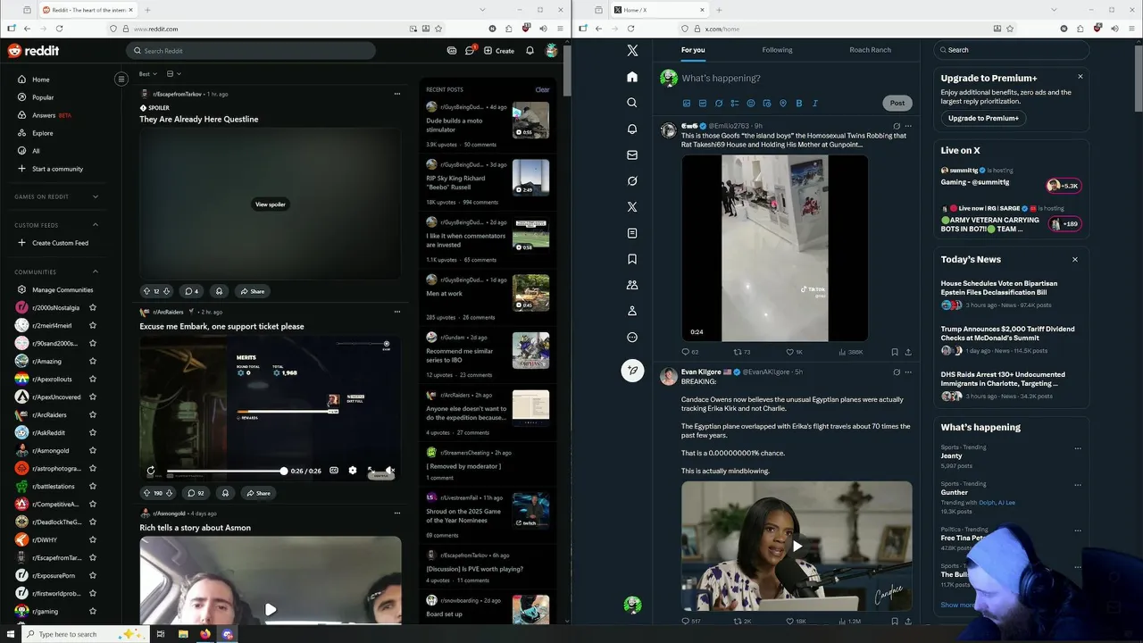Click the Reddit search field

click(x=250, y=51)
